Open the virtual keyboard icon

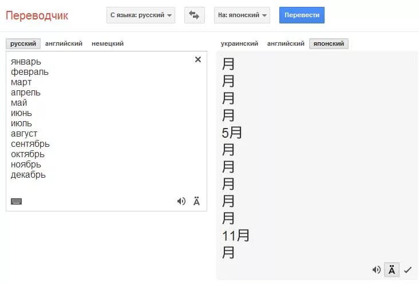[16, 201]
